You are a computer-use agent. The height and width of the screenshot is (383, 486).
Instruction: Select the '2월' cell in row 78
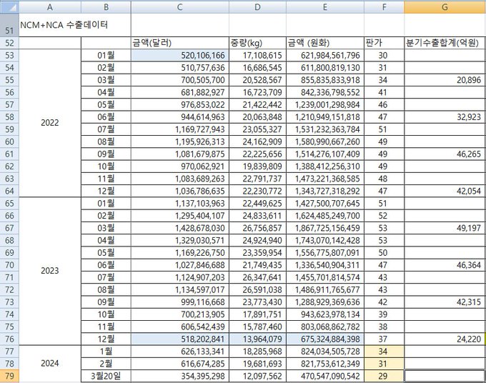pos(106,364)
